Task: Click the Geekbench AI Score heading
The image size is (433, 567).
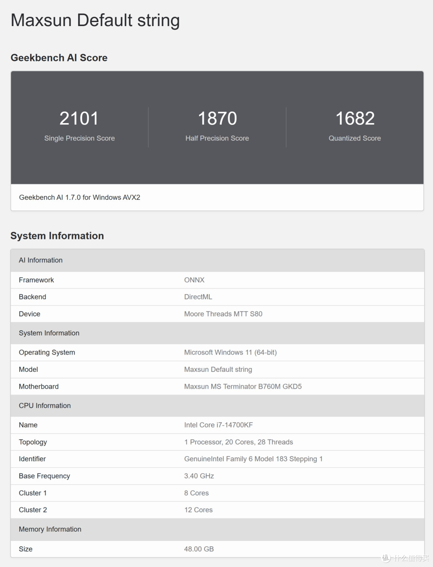Action: (x=59, y=58)
